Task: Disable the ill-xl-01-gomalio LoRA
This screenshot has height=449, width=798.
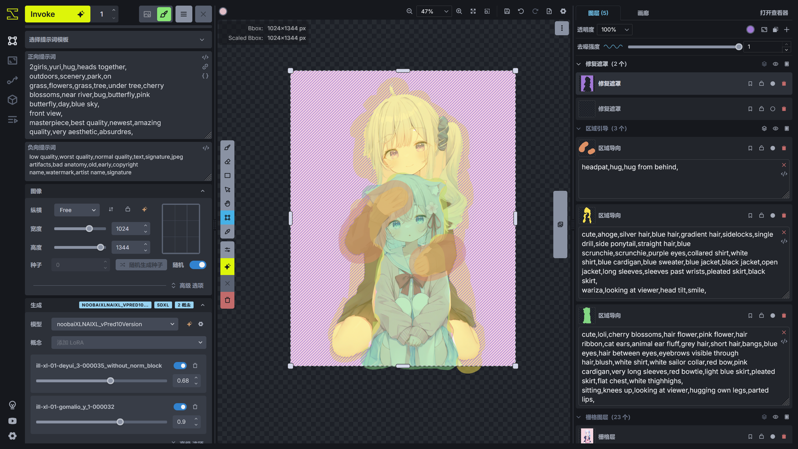Action: 180,407
